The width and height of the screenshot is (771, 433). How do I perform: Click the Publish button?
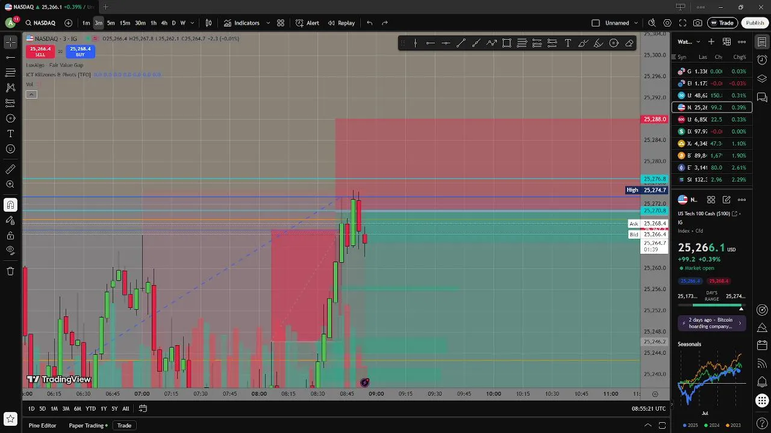tap(755, 23)
